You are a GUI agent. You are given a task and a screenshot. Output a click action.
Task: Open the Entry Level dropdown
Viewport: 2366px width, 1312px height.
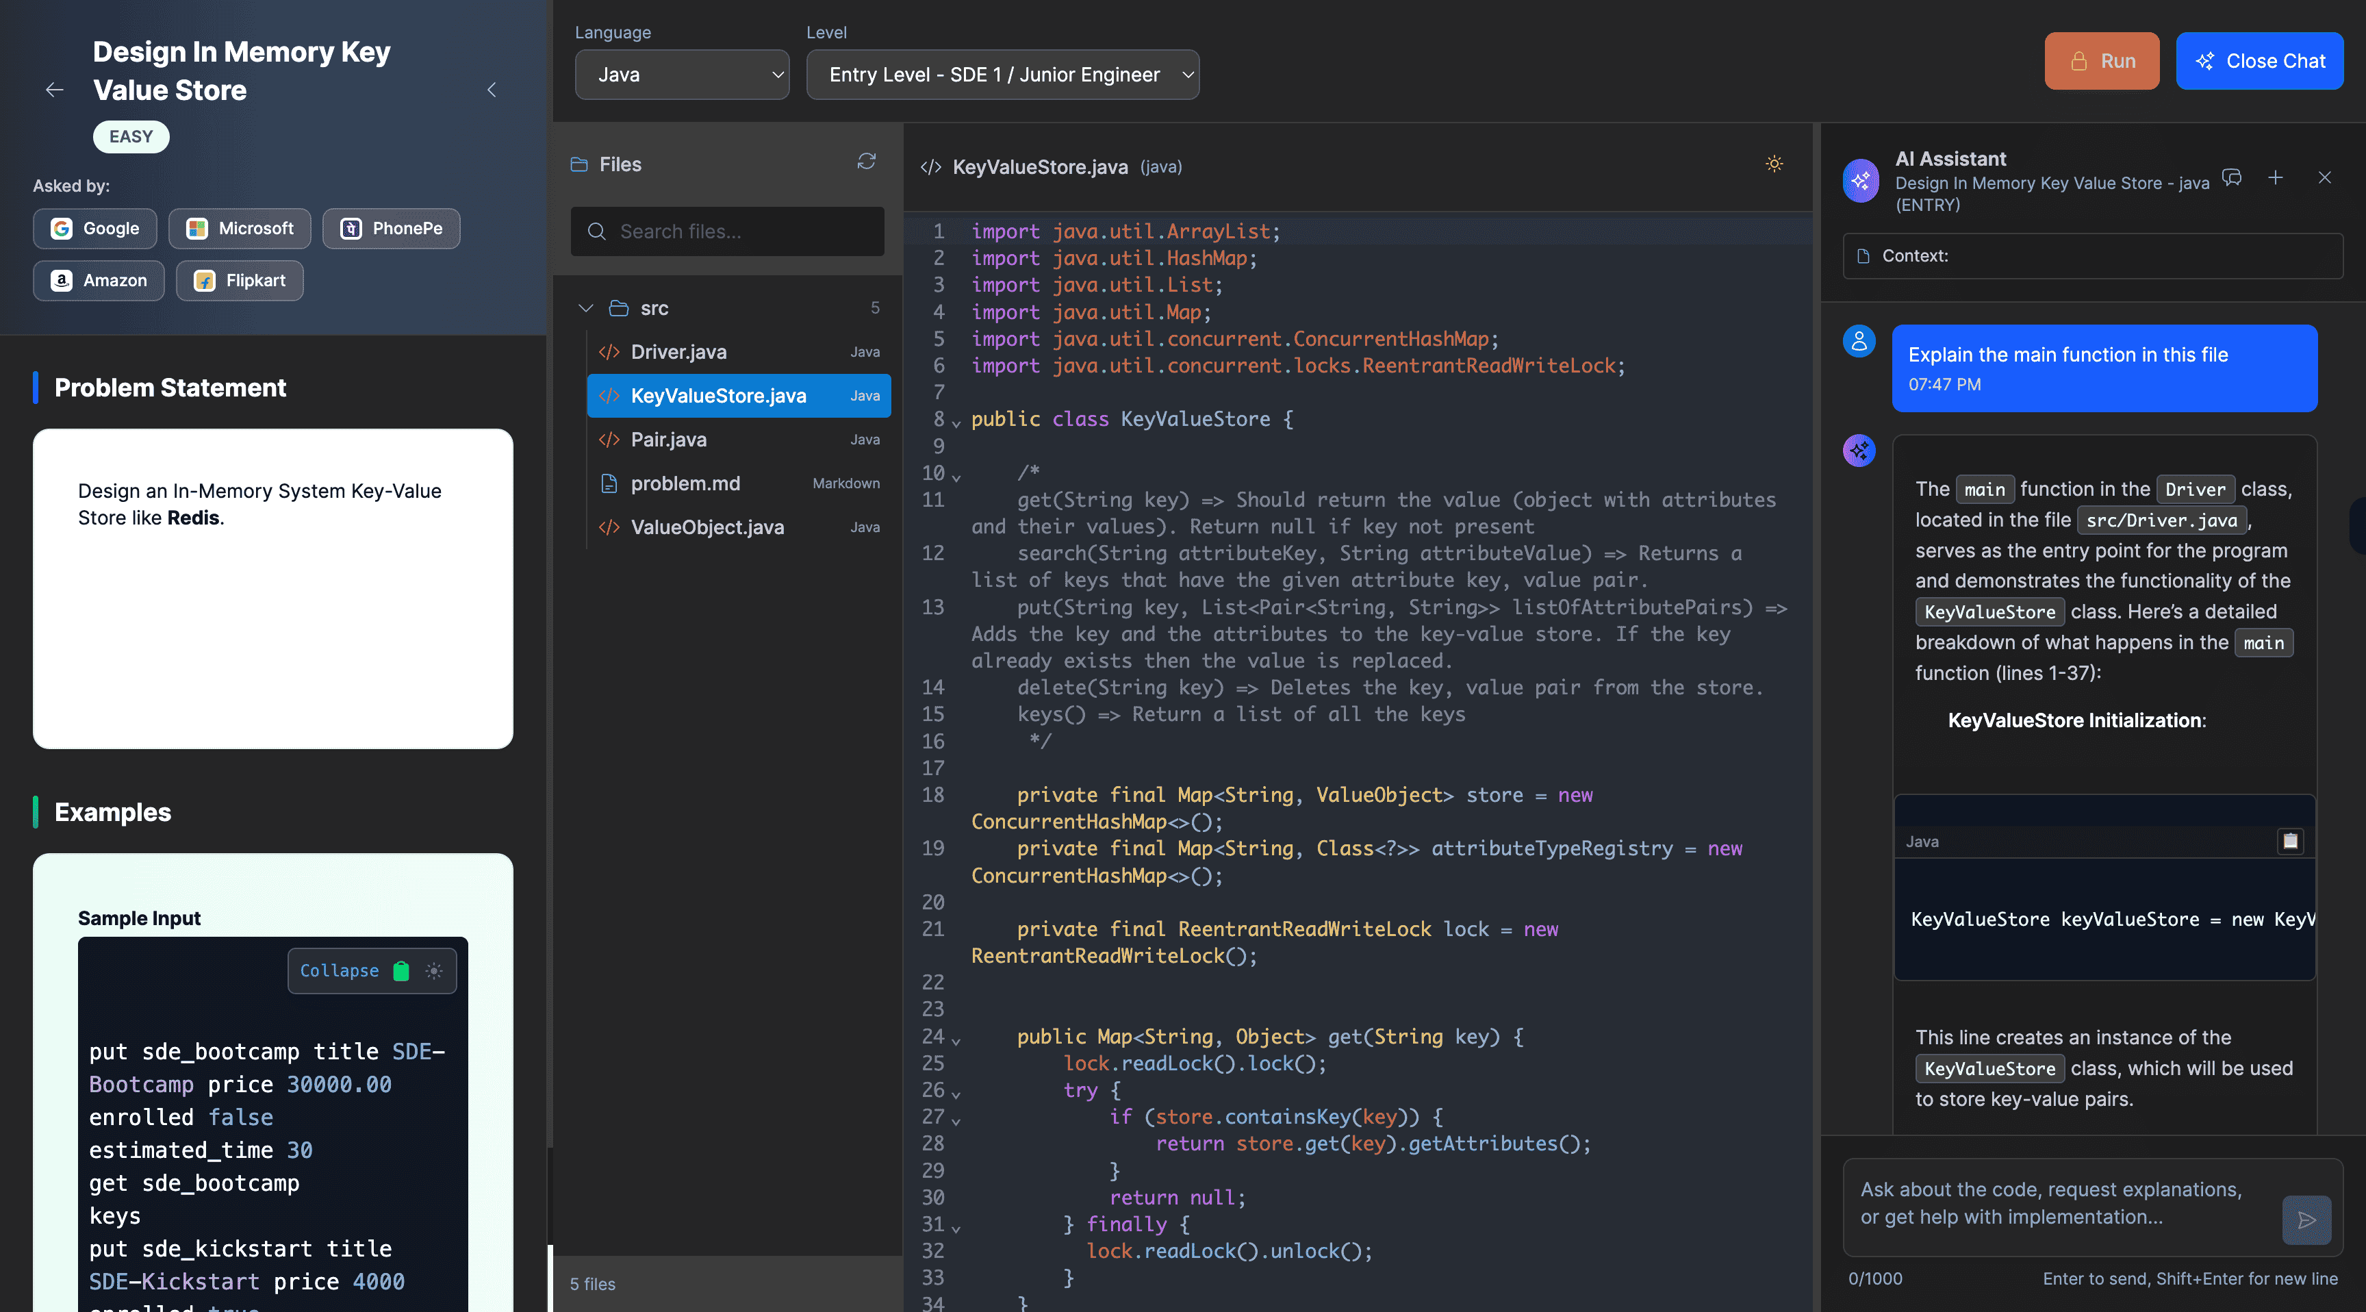[x=1003, y=75]
